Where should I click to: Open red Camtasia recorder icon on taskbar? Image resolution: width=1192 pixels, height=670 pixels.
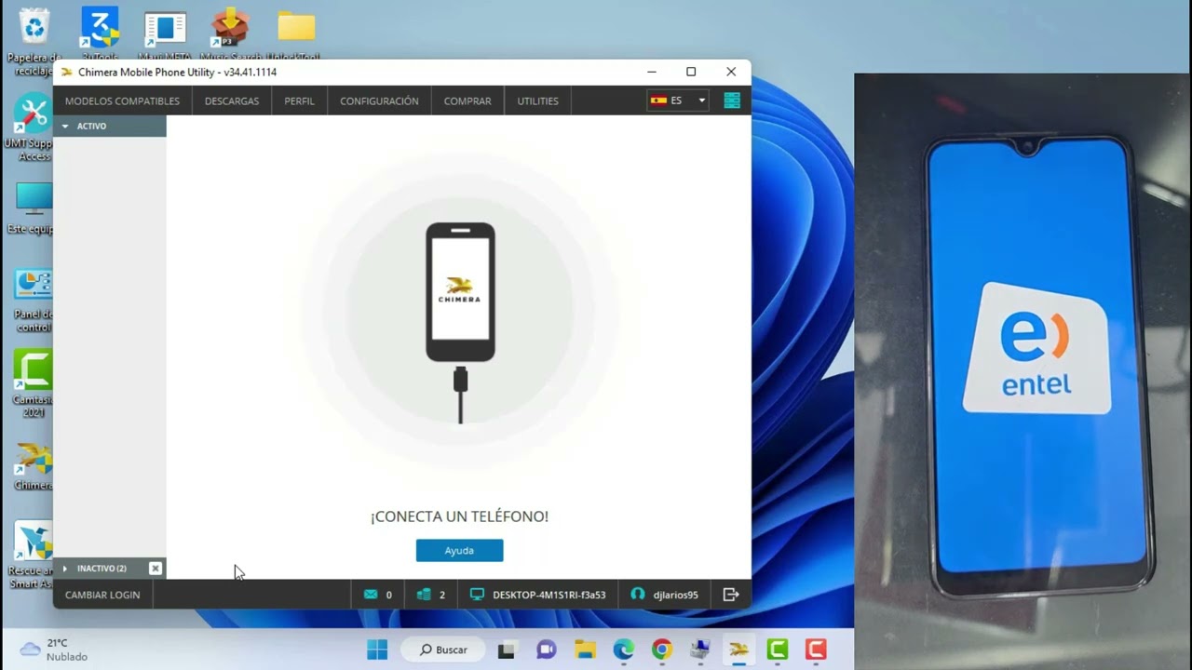816,650
